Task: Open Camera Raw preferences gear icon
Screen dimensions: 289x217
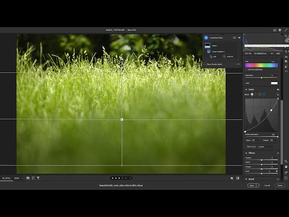Action: 280,30
